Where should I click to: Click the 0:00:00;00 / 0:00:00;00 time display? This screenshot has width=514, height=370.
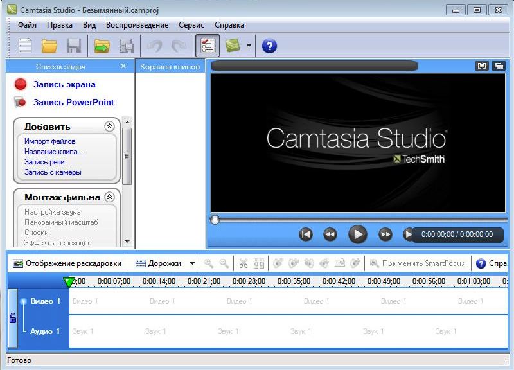(x=457, y=234)
